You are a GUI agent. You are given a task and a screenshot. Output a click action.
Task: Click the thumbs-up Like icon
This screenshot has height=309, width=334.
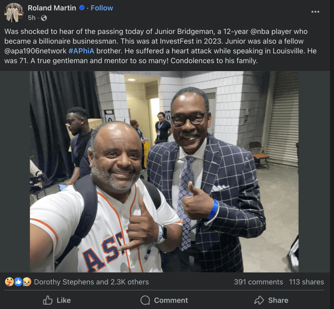[x=48, y=300]
